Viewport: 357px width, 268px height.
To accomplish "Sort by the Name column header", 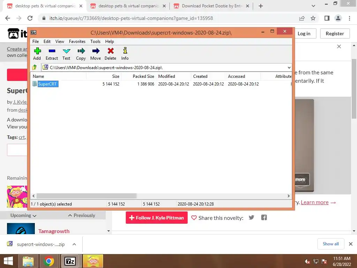I will [x=58, y=76].
